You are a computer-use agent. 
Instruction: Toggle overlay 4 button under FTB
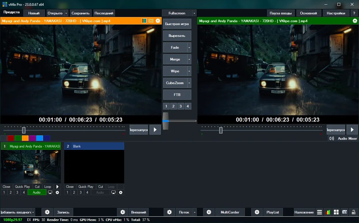pyautogui.click(x=188, y=106)
